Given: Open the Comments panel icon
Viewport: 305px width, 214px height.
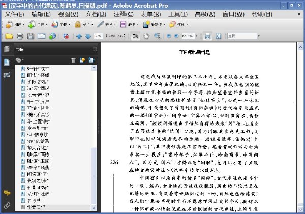Looking at the screenshot, I should (x=7, y=193).
